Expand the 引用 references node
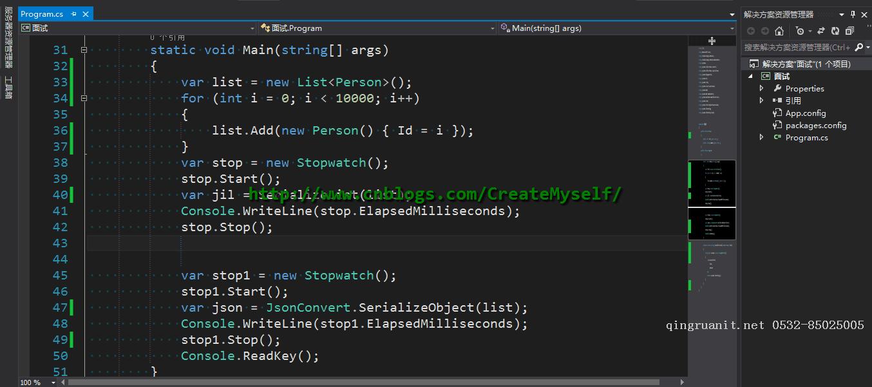The image size is (872, 387). click(x=762, y=100)
